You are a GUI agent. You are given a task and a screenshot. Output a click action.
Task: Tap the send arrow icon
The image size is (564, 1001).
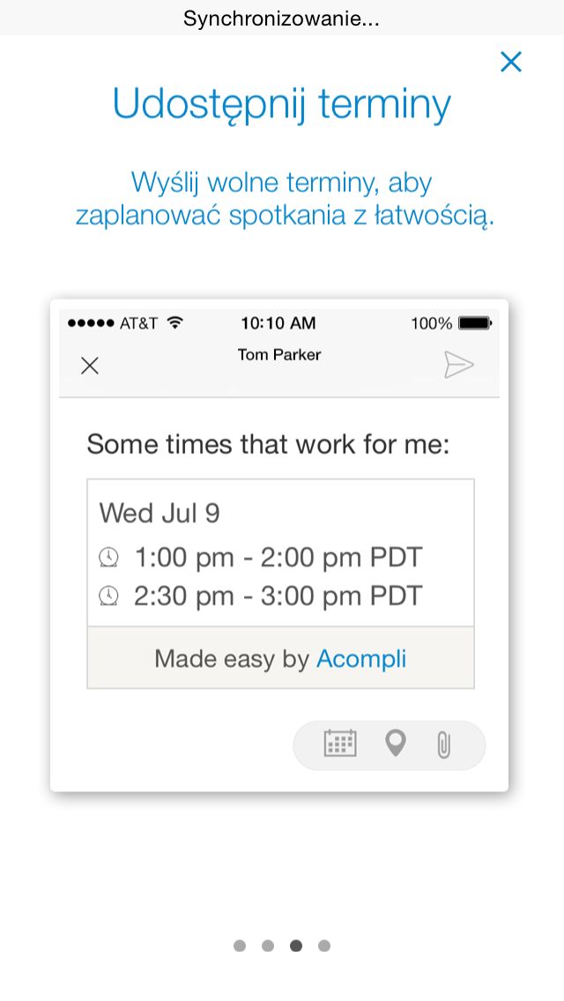pos(459,365)
